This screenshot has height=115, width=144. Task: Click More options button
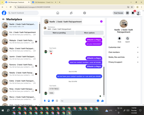[89, 33]
